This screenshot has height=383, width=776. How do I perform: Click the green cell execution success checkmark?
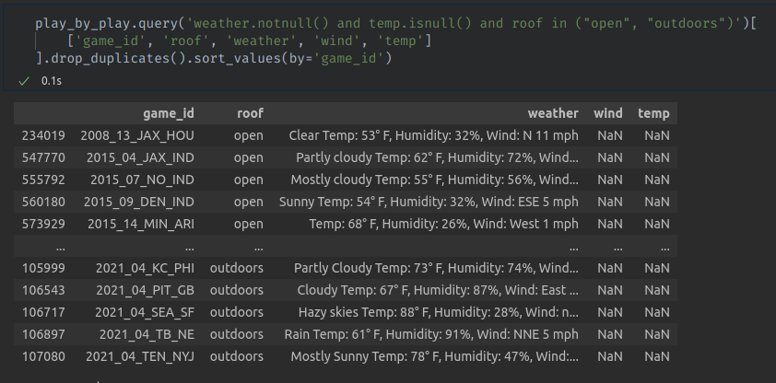[x=23, y=81]
